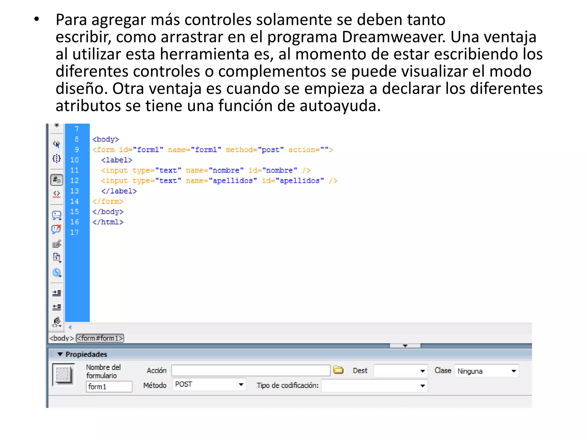Click line number 12 in gutter

pos(75,180)
